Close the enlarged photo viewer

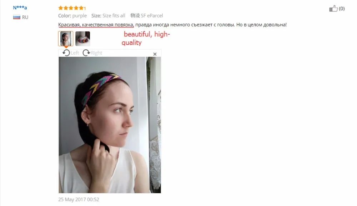pyautogui.click(x=155, y=54)
